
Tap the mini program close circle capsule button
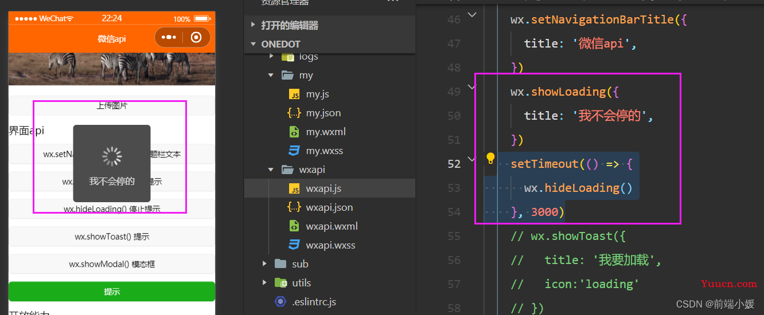[196, 38]
